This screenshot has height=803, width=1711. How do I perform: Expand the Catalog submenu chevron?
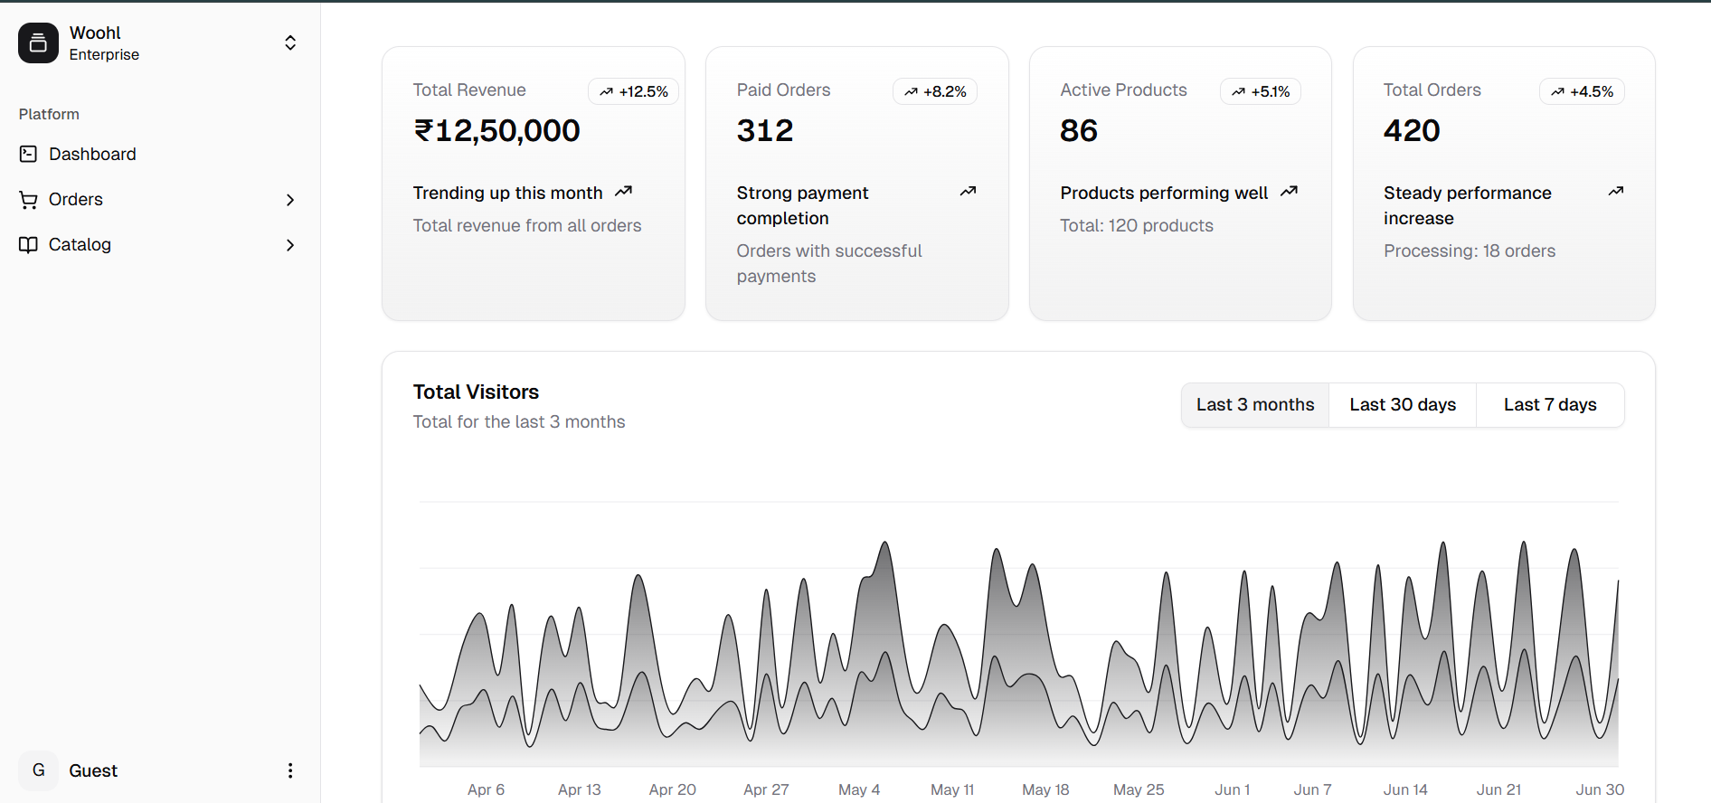290,245
